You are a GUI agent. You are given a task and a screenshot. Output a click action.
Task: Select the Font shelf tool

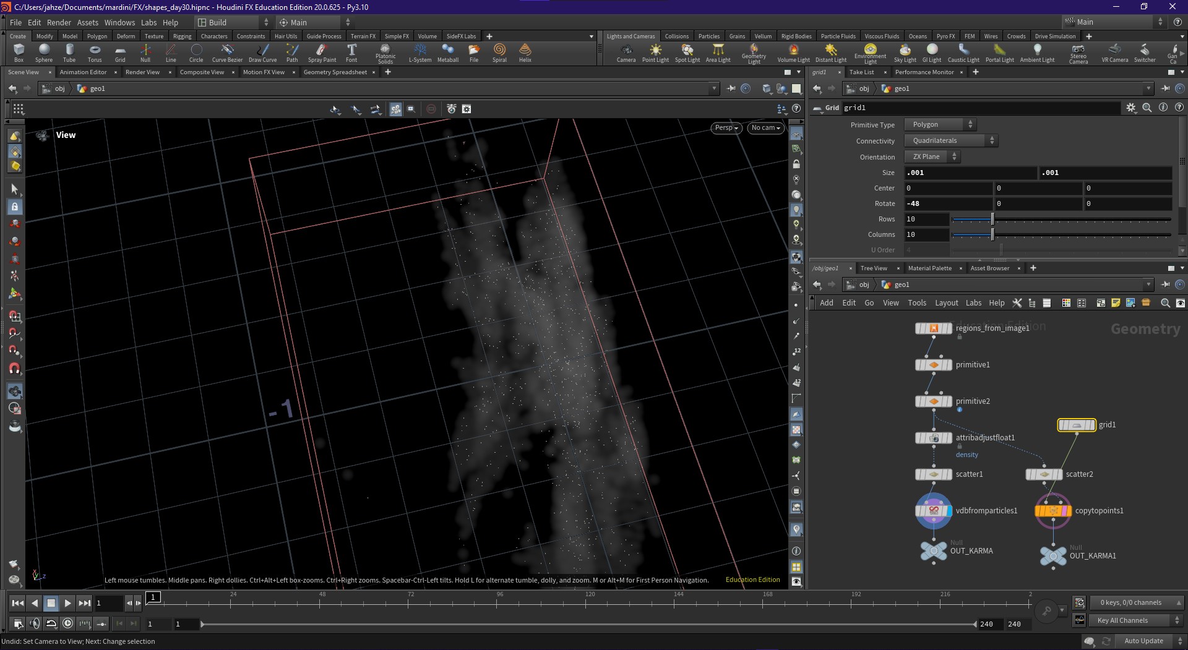[351, 53]
